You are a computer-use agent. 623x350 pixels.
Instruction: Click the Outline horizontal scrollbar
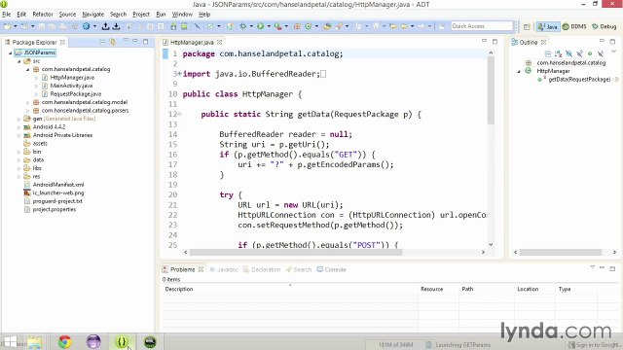(x=561, y=252)
